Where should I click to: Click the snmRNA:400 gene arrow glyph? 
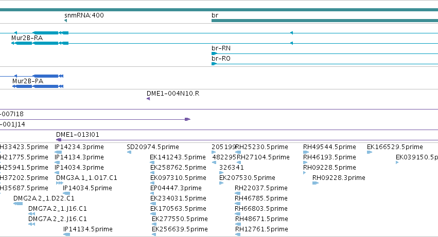click(x=66, y=21)
